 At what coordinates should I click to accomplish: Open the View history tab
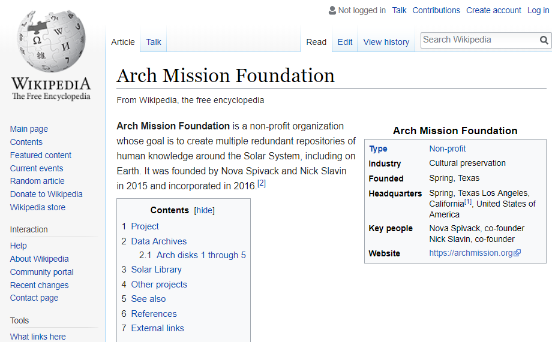tap(386, 42)
